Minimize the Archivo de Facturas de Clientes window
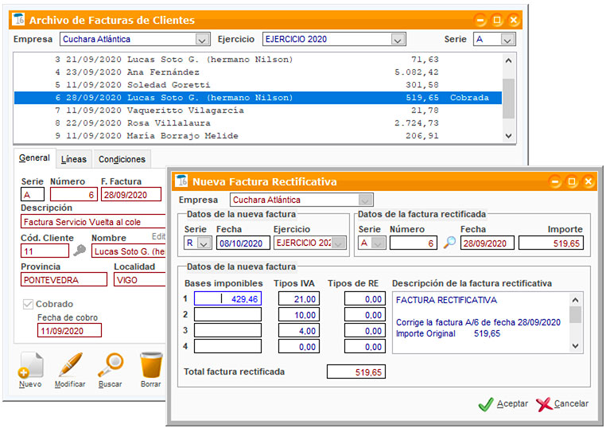606x428 pixels. [x=480, y=20]
